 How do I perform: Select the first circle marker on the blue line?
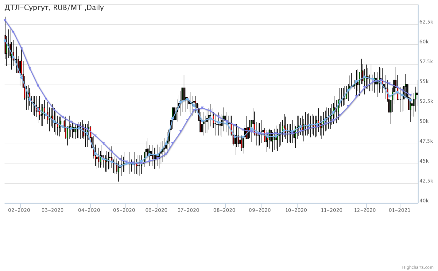[5, 41]
